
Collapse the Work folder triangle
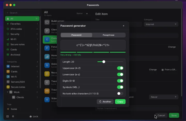pyautogui.click(x=7, y=92)
